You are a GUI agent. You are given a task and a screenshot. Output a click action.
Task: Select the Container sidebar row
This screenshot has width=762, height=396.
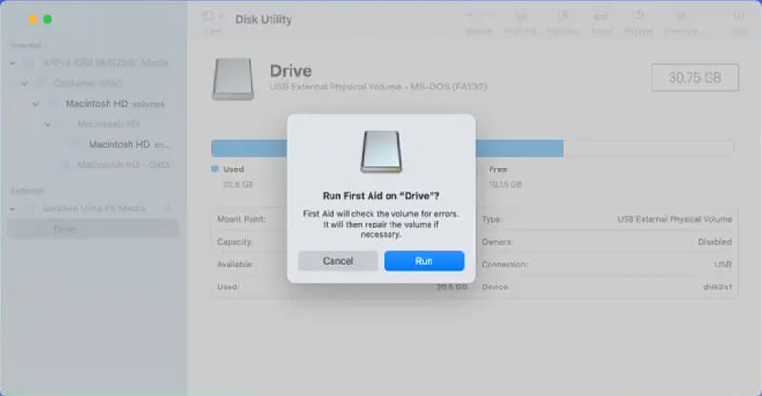coord(92,83)
